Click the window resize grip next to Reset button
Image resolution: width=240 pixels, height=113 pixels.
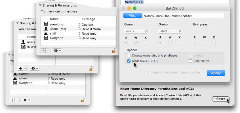coord(233,104)
